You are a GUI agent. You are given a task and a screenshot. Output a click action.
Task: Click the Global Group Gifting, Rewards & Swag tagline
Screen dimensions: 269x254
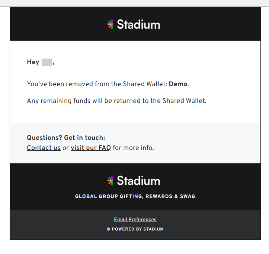point(135,196)
